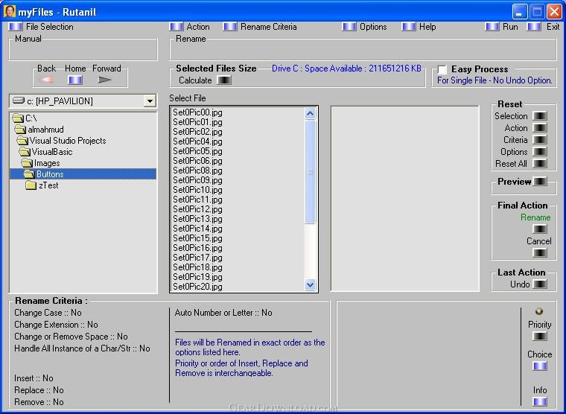Open the Options menu label

coord(373,27)
